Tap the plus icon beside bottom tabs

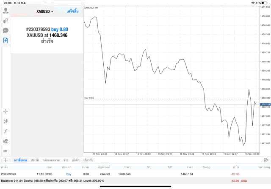(x=6, y=160)
